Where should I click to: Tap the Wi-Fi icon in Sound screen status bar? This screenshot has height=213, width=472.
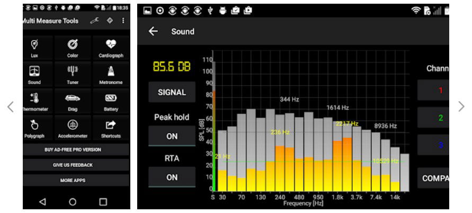point(416,11)
